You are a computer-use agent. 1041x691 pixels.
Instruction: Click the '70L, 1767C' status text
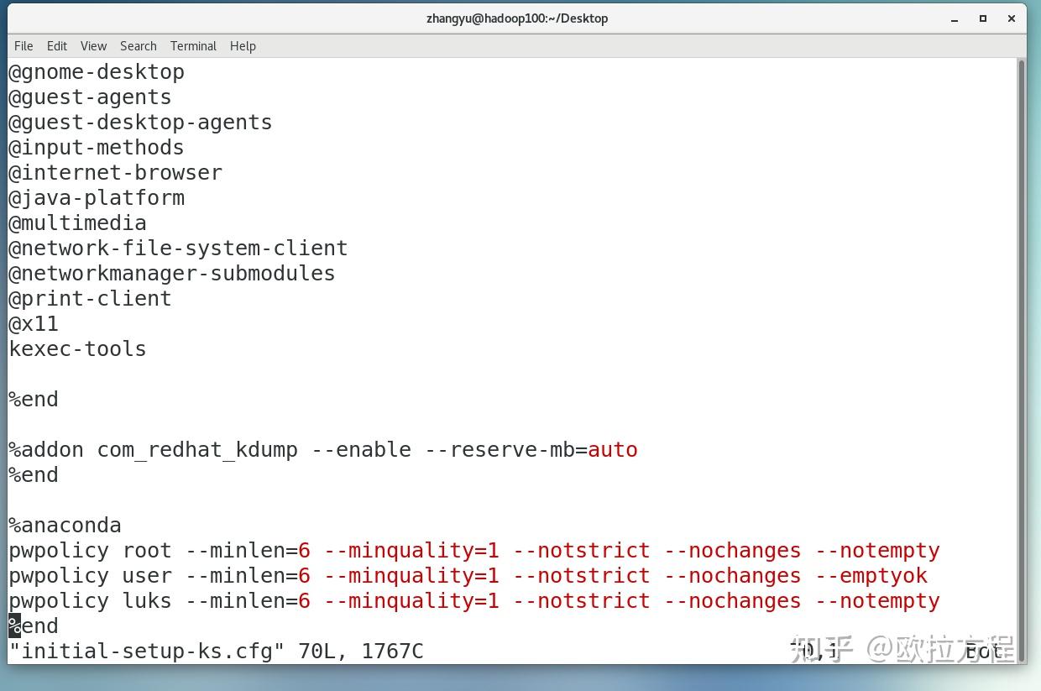pos(361,652)
